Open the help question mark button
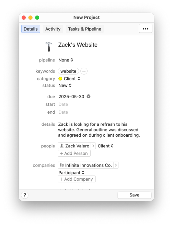 [25, 195]
